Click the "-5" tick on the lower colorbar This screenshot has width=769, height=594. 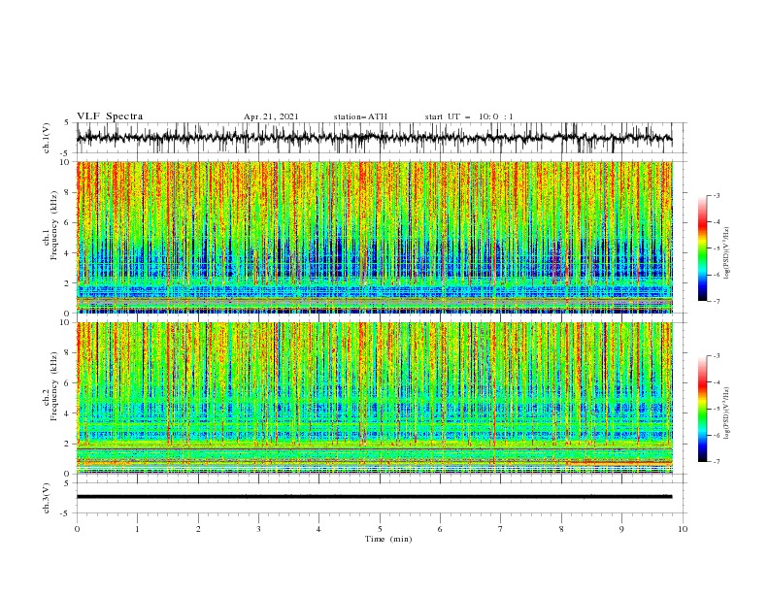pos(717,409)
